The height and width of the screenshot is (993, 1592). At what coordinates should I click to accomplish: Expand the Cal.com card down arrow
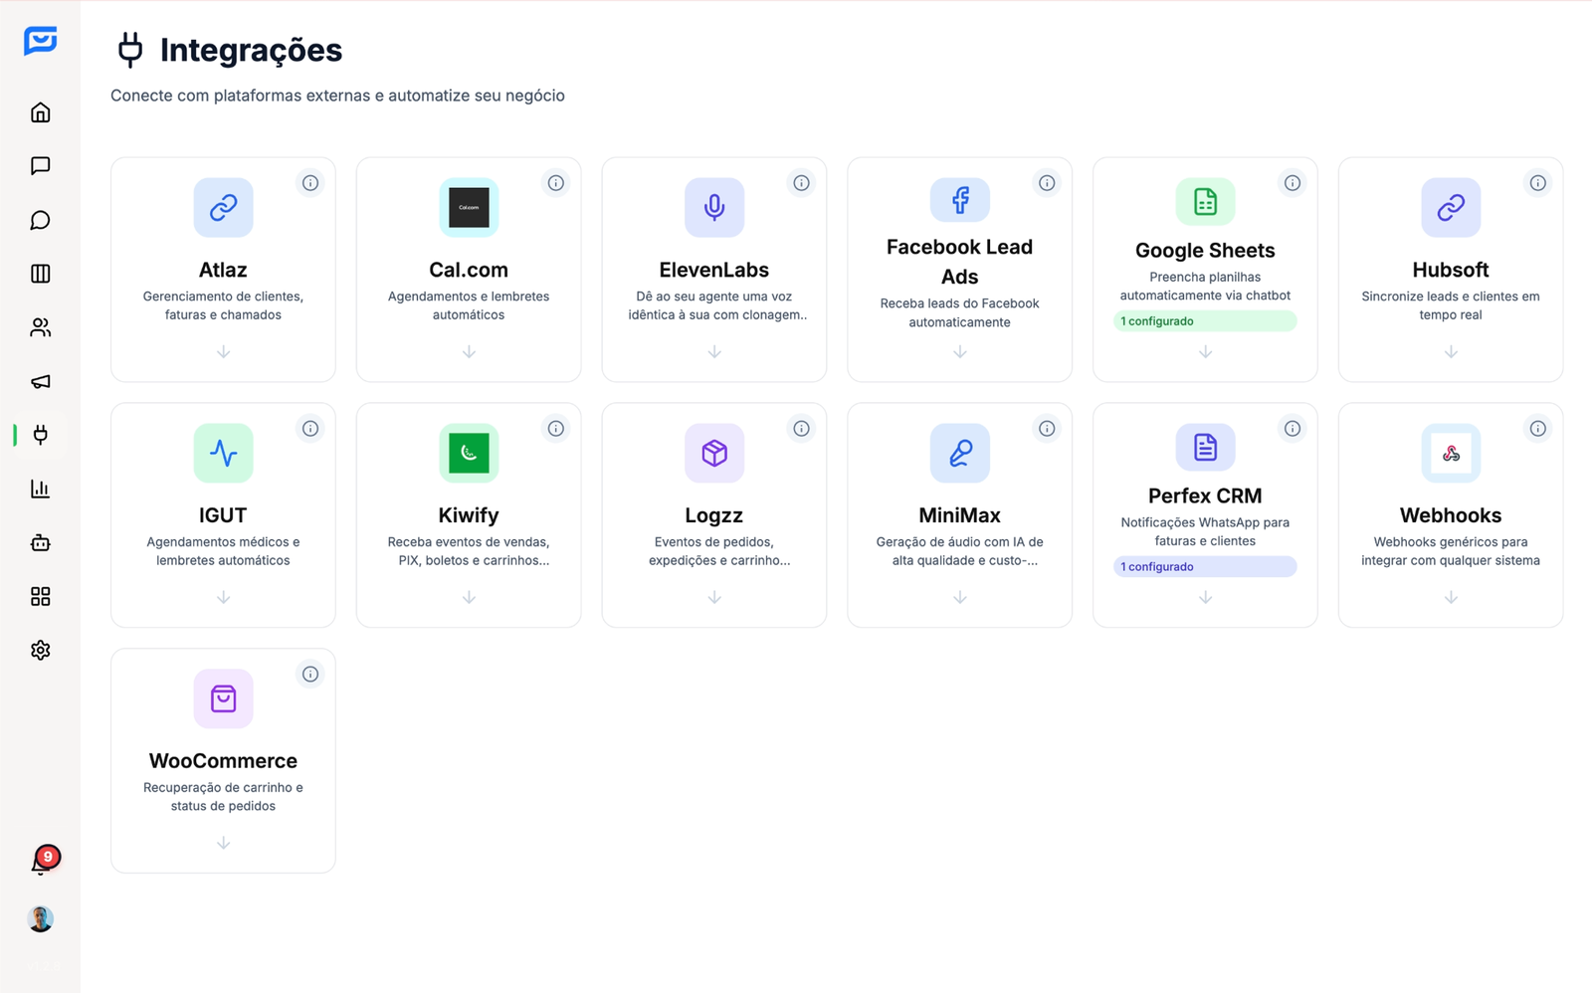point(469,352)
